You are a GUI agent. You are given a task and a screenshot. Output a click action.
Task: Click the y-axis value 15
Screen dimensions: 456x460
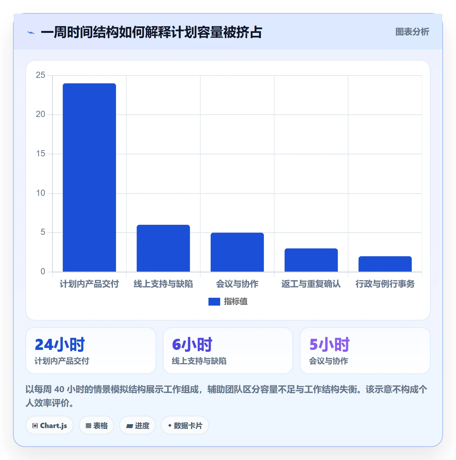click(x=40, y=154)
